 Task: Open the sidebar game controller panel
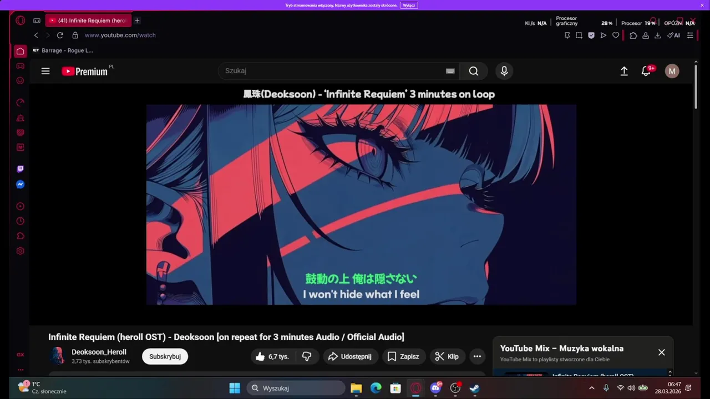point(21,66)
